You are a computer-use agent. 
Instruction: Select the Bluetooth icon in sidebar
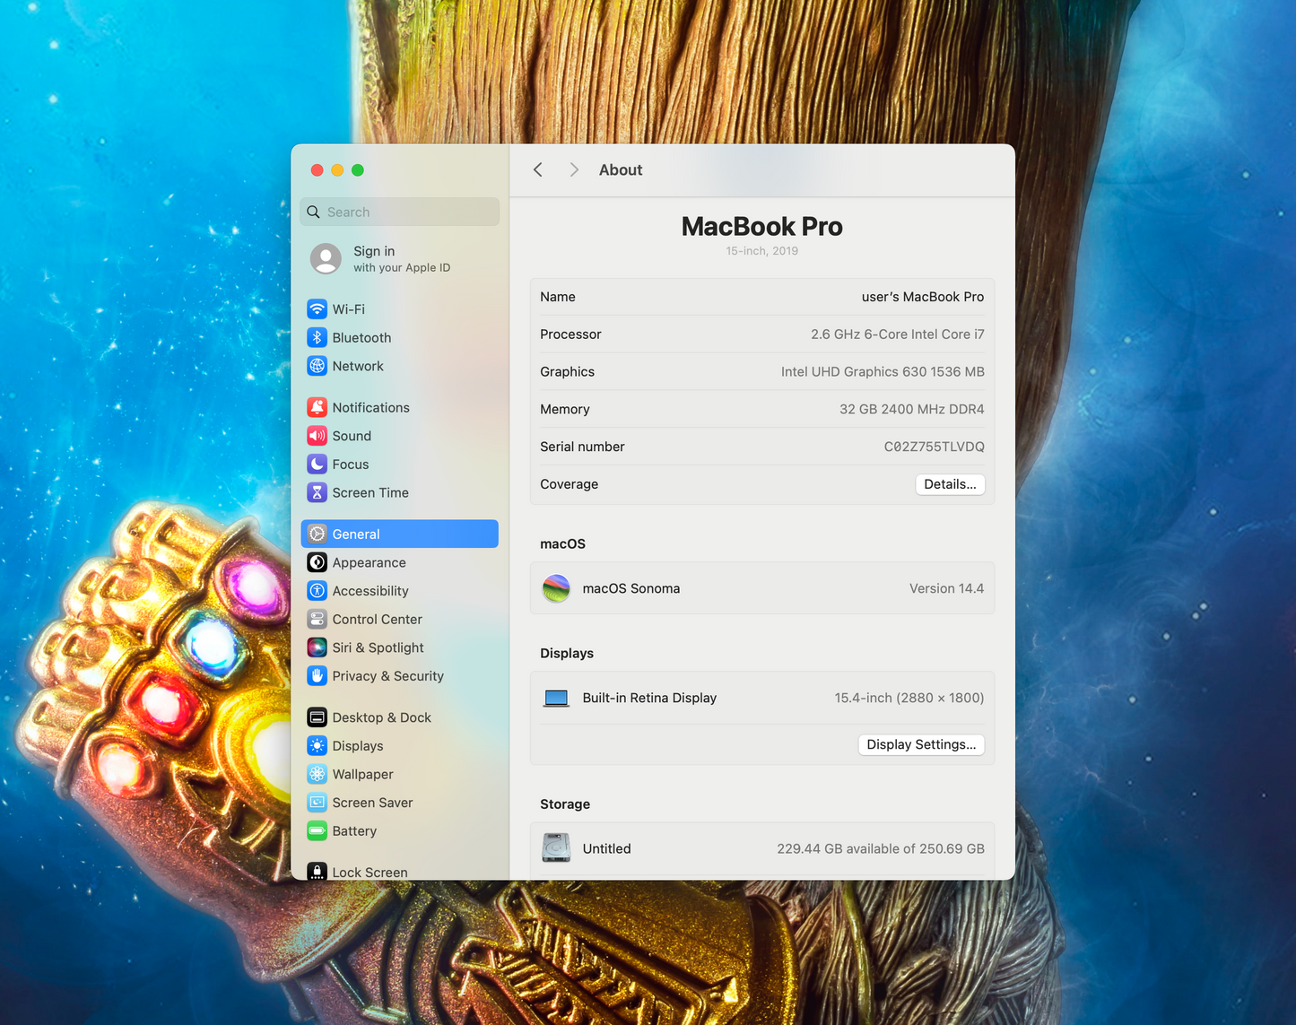[x=317, y=338]
